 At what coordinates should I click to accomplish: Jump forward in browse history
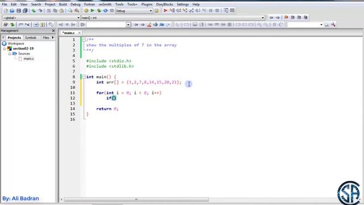278,18
